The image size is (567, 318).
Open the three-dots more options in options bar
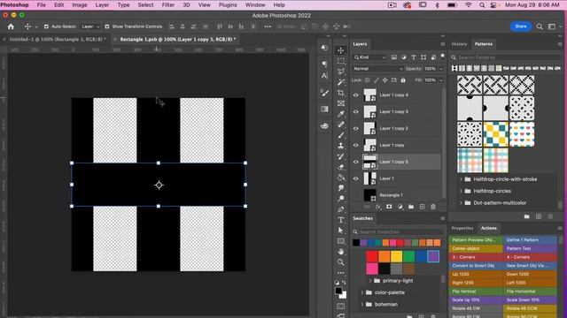tap(268, 26)
